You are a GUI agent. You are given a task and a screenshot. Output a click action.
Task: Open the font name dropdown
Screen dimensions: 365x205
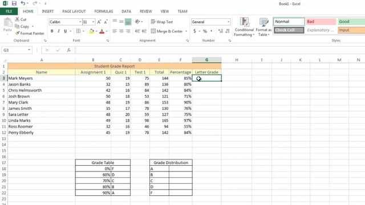click(x=80, y=22)
